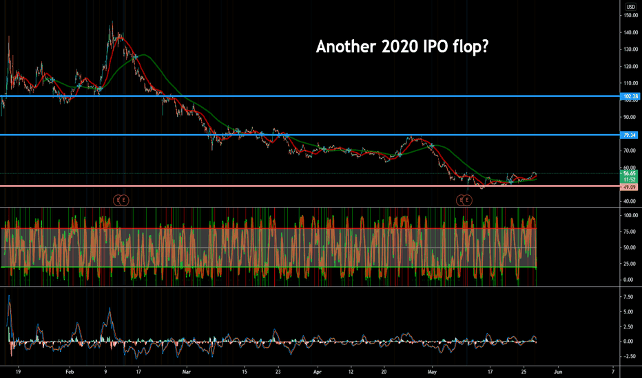
Task: Click the Feb date label on time axis
Action: [x=70, y=372]
